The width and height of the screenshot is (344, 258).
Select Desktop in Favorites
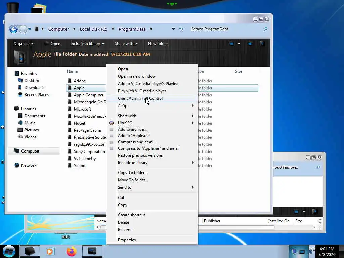(x=32, y=81)
